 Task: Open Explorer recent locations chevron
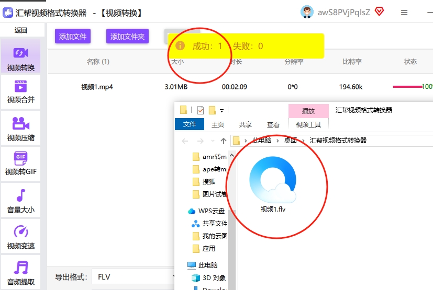(x=213, y=141)
